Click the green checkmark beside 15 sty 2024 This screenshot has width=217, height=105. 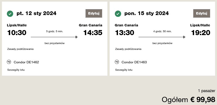click(x=118, y=14)
